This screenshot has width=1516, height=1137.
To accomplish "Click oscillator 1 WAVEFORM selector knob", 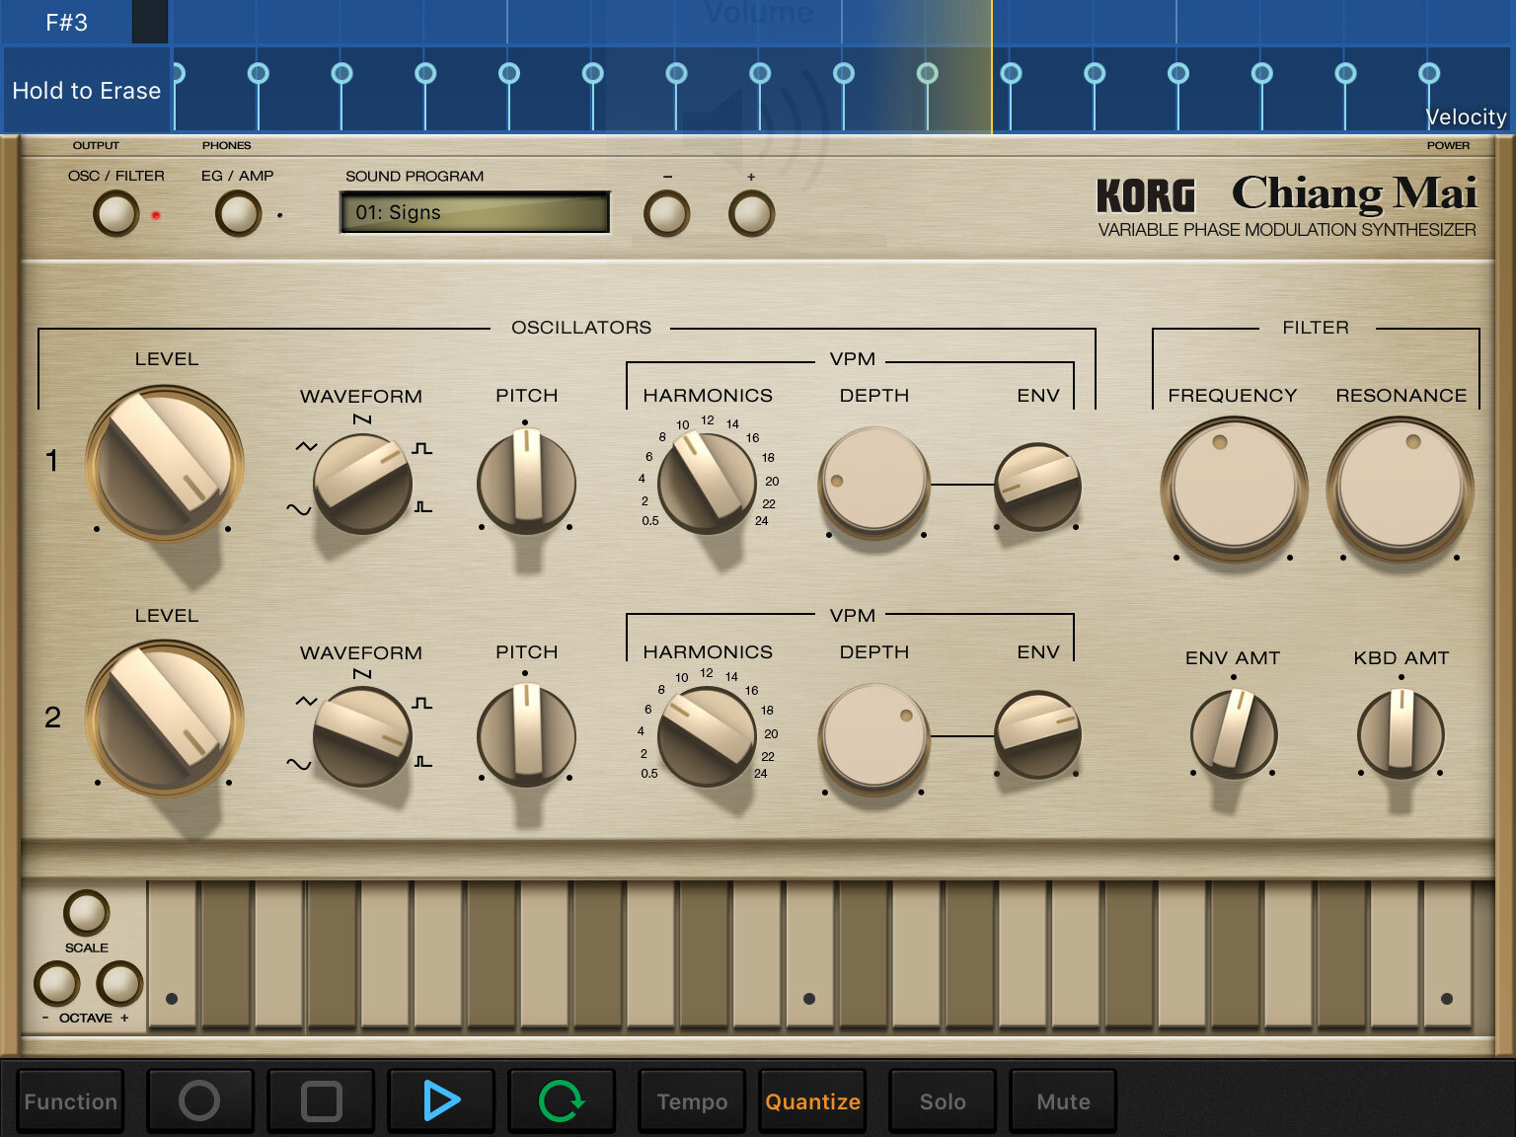I will pos(362,484).
